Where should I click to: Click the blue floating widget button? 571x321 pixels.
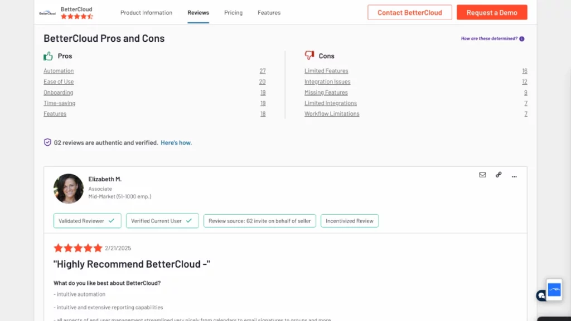click(554, 289)
